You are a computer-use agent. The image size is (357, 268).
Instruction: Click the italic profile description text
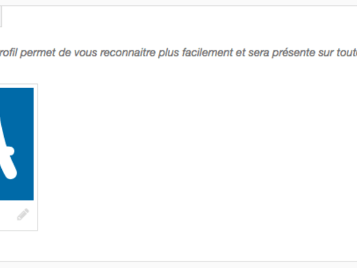click(x=178, y=52)
